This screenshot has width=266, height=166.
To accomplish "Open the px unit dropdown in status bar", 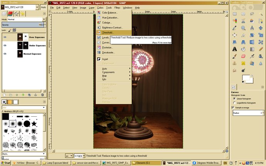I will point(69,156).
